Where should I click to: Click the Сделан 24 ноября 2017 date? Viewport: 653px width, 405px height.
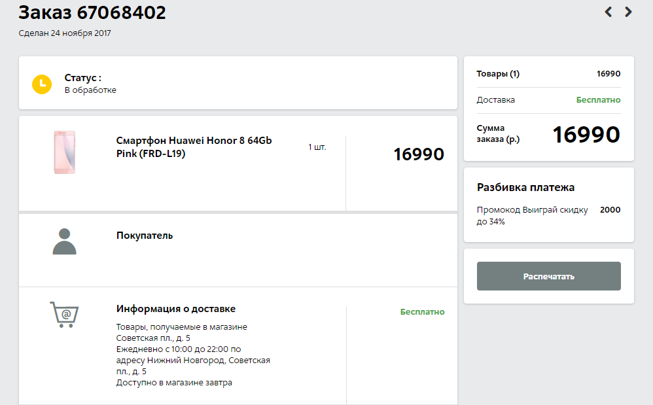(x=65, y=33)
